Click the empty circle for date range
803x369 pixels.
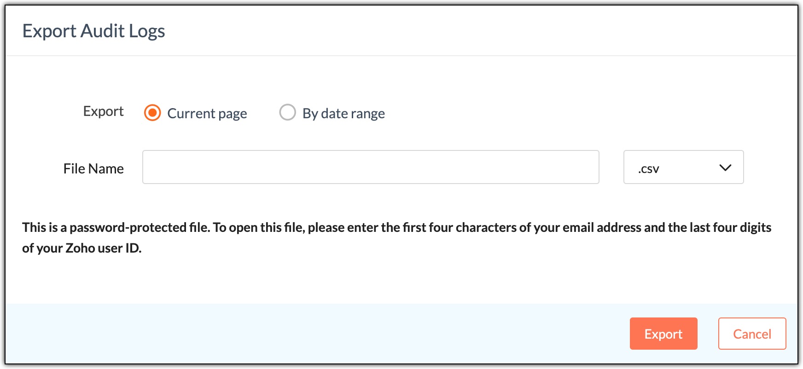coord(287,112)
